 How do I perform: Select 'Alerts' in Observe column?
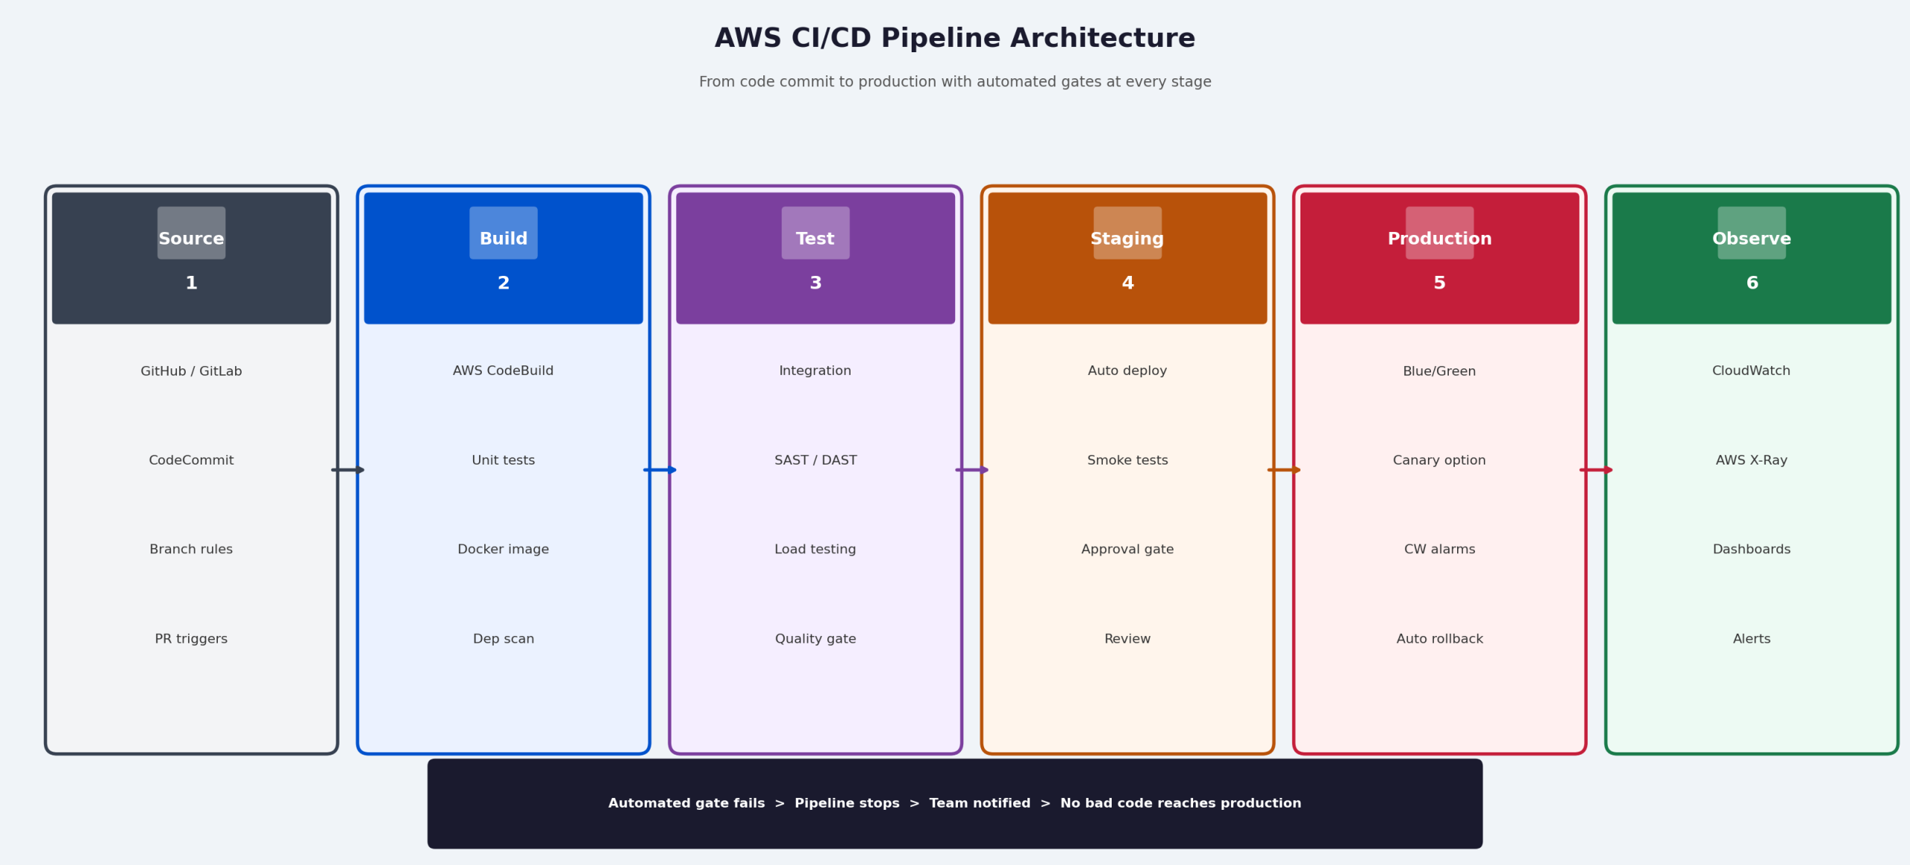coord(1752,639)
